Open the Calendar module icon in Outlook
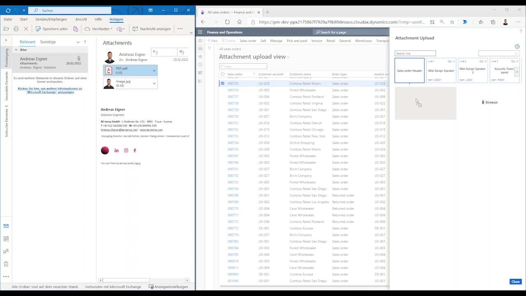Viewport: 526px width, 296px height. click(x=6, y=239)
